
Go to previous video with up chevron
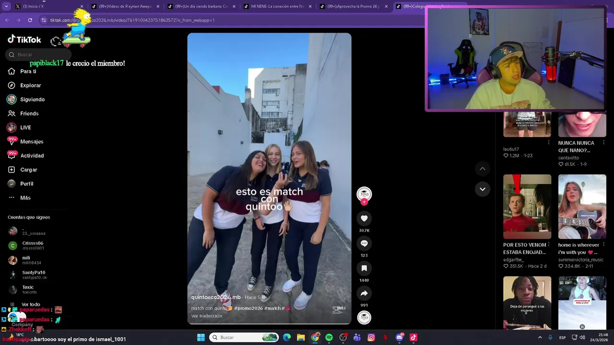[x=483, y=169]
